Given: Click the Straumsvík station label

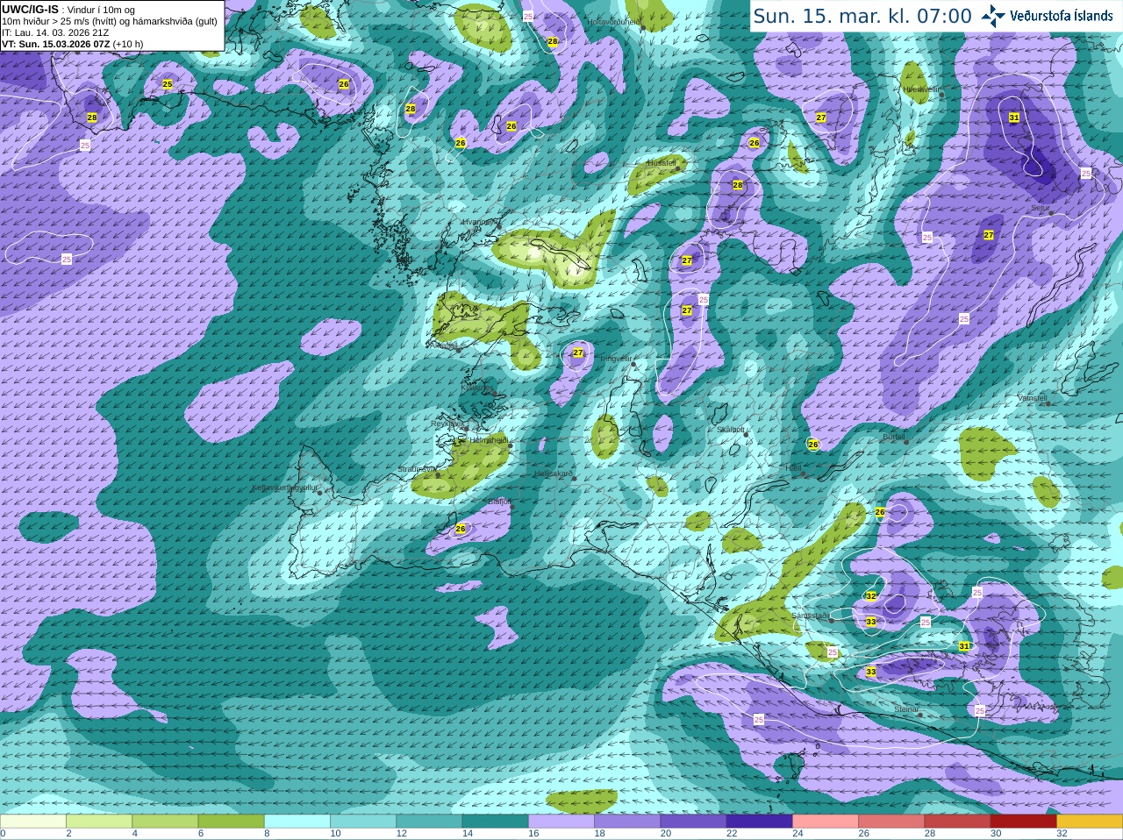Looking at the screenshot, I should pyautogui.click(x=417, y=469).
